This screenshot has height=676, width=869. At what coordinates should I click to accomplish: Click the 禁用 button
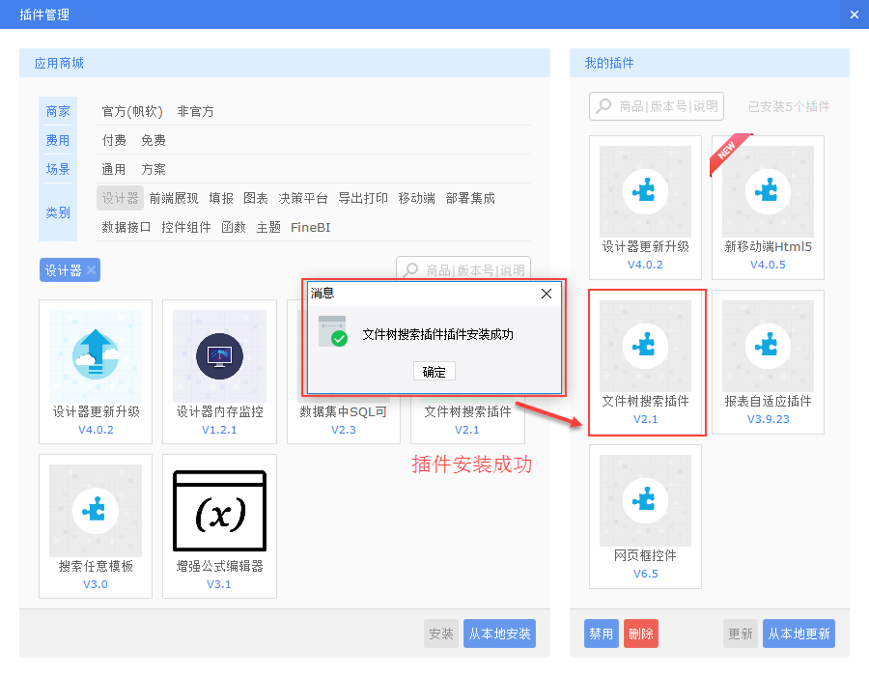click(602, 634)
